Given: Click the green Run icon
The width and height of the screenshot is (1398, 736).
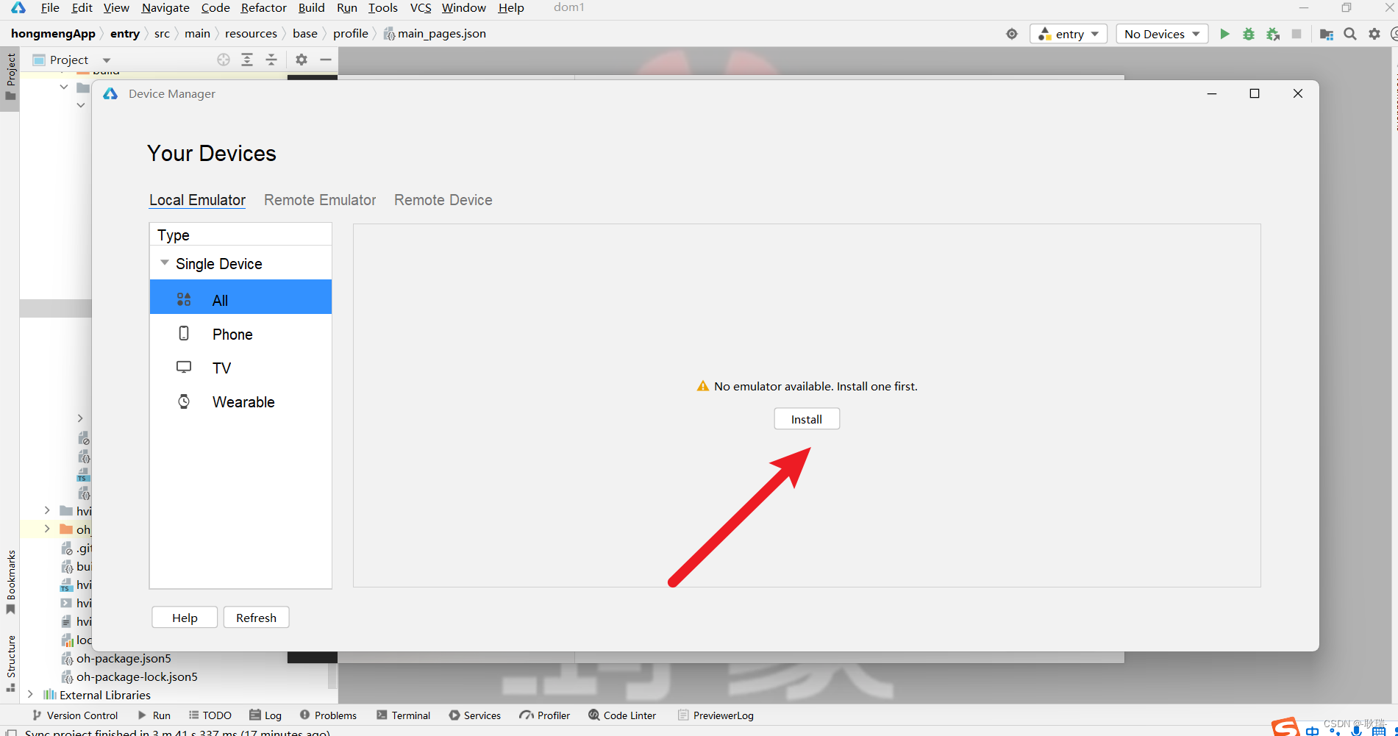Looking at the screenshot, I should pyautogui.click(x=1224, y=34).
